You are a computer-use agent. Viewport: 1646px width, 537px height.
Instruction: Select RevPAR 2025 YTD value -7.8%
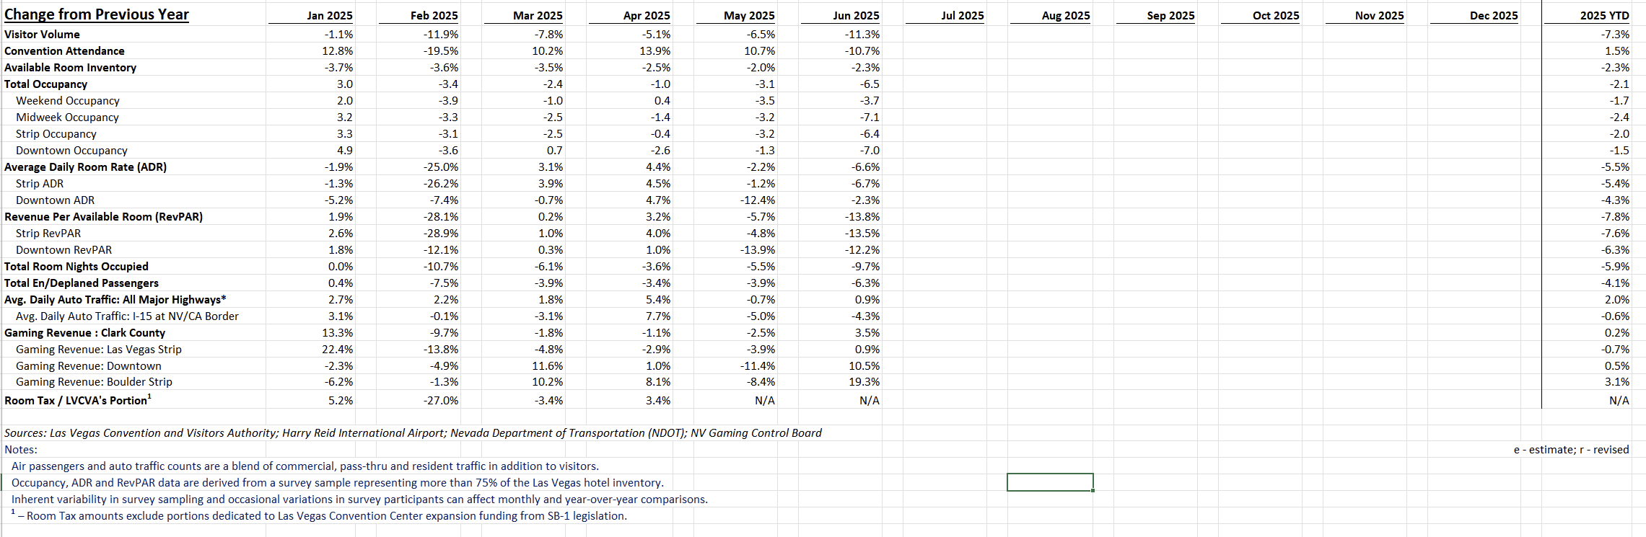(1615, 216)
